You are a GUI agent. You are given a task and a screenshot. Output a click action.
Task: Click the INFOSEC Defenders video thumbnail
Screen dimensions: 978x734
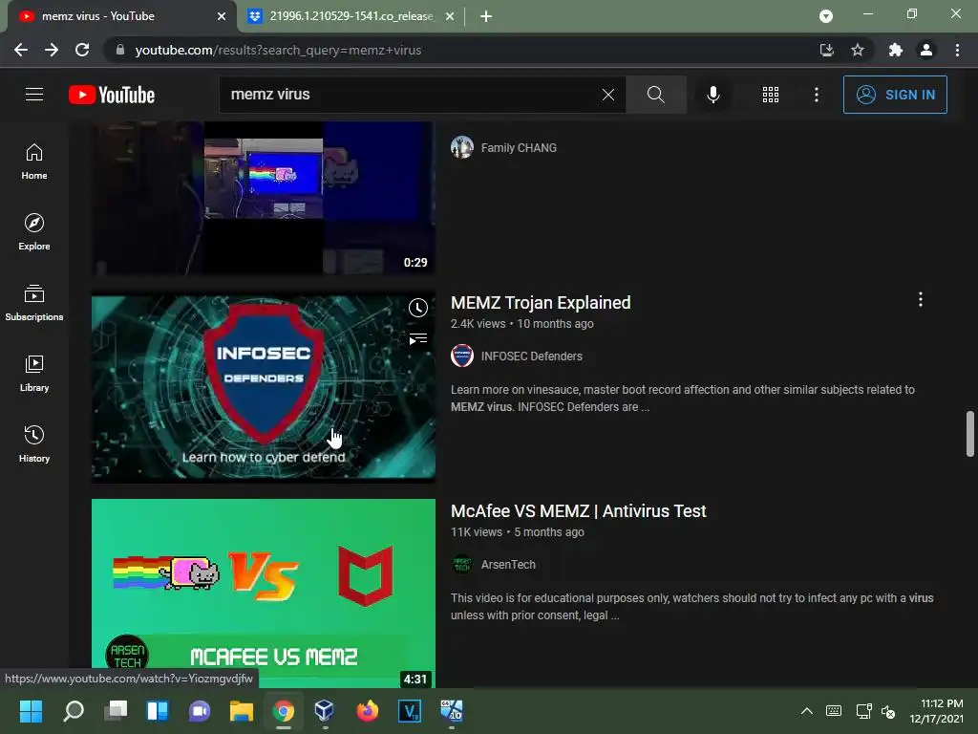click(264, 387)
